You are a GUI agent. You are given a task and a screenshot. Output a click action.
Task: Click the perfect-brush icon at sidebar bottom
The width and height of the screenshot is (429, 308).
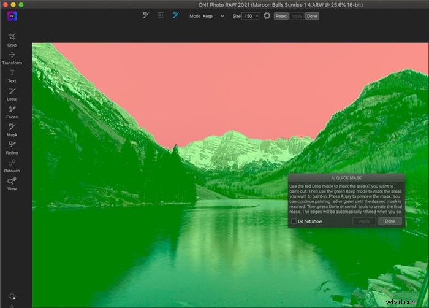tap(12, 296)
